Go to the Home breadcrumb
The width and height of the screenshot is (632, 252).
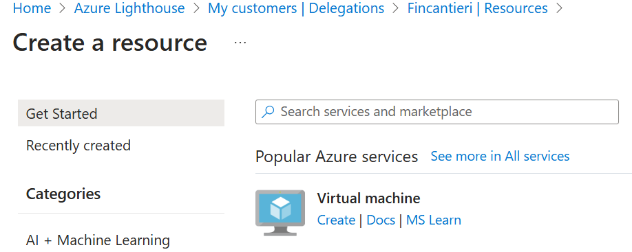[32, 8]
